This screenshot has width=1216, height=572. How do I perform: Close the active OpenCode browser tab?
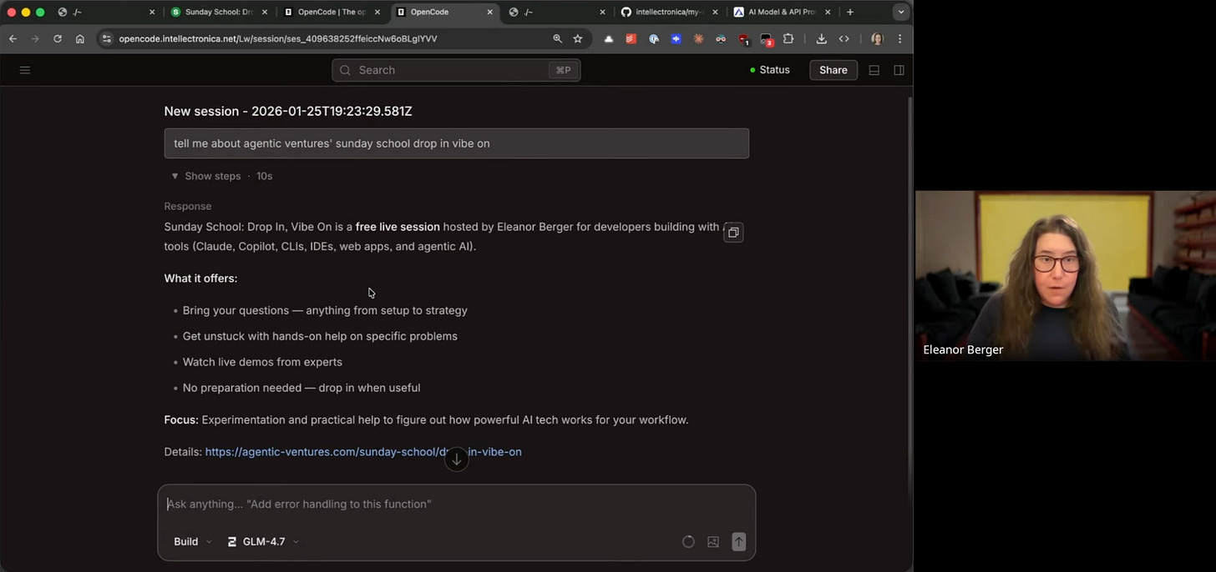click(x=490, y=13)
